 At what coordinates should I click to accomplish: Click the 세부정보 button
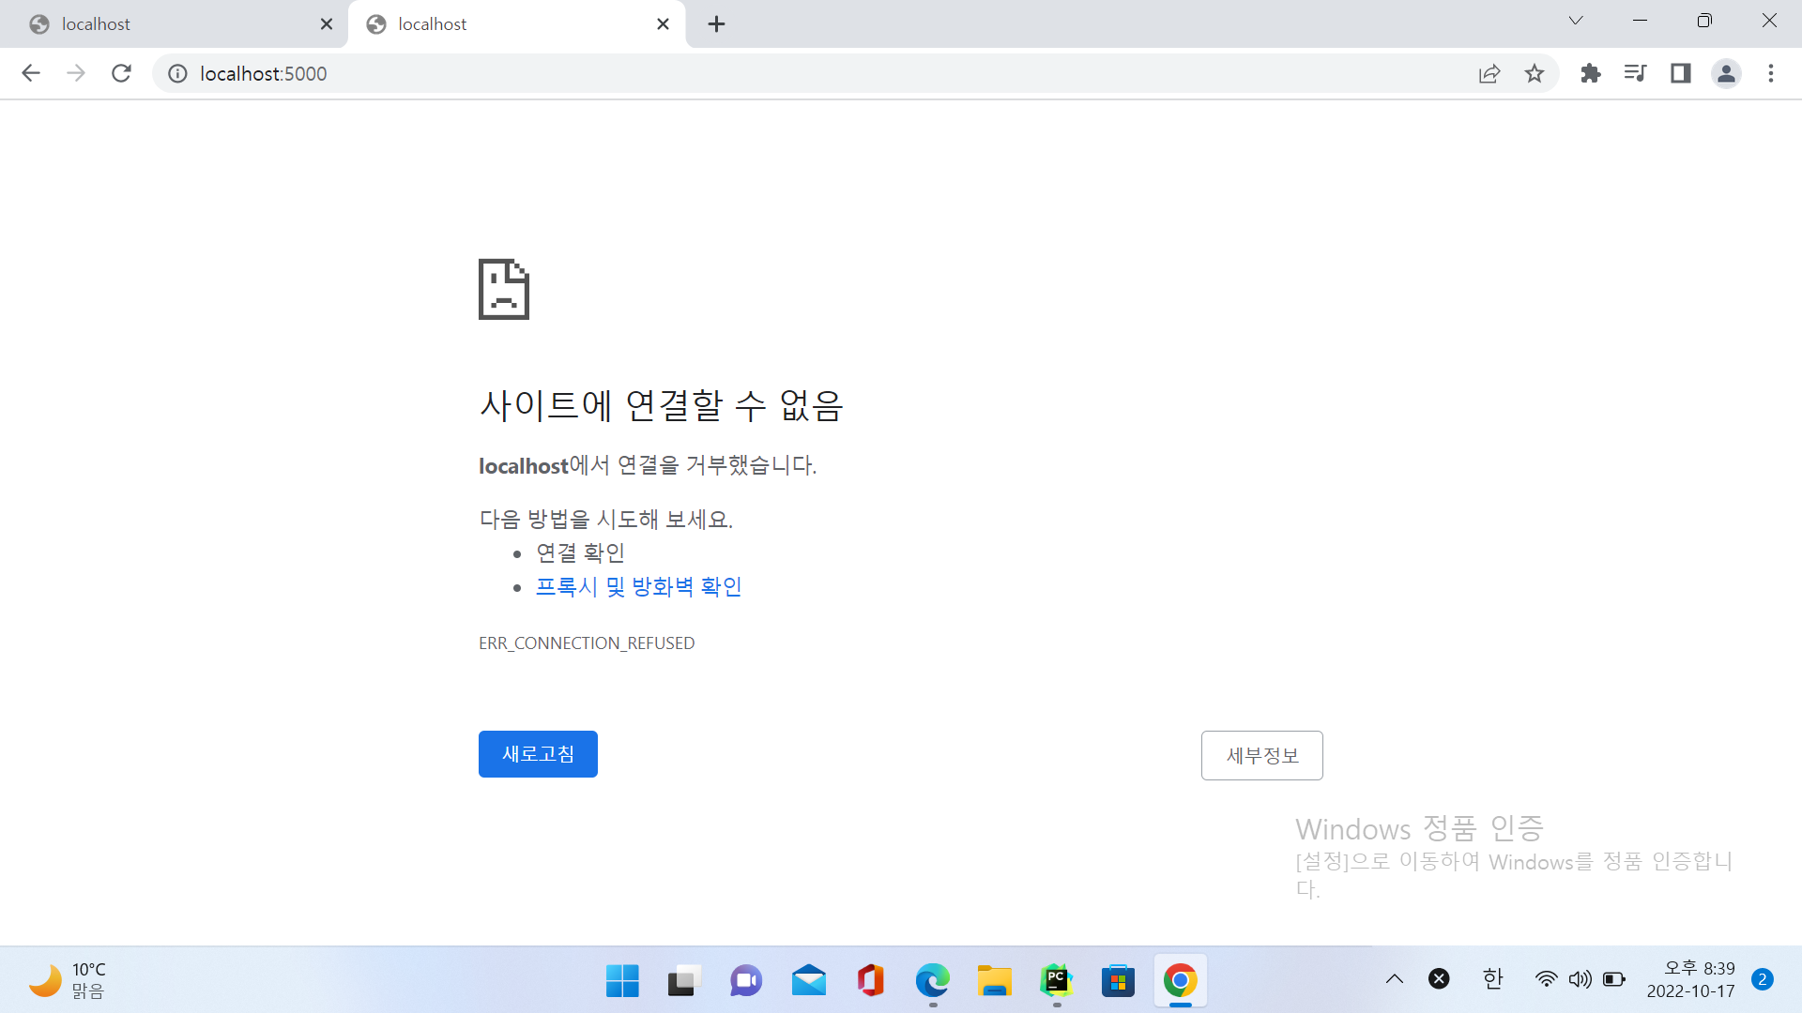point(1261,755)
